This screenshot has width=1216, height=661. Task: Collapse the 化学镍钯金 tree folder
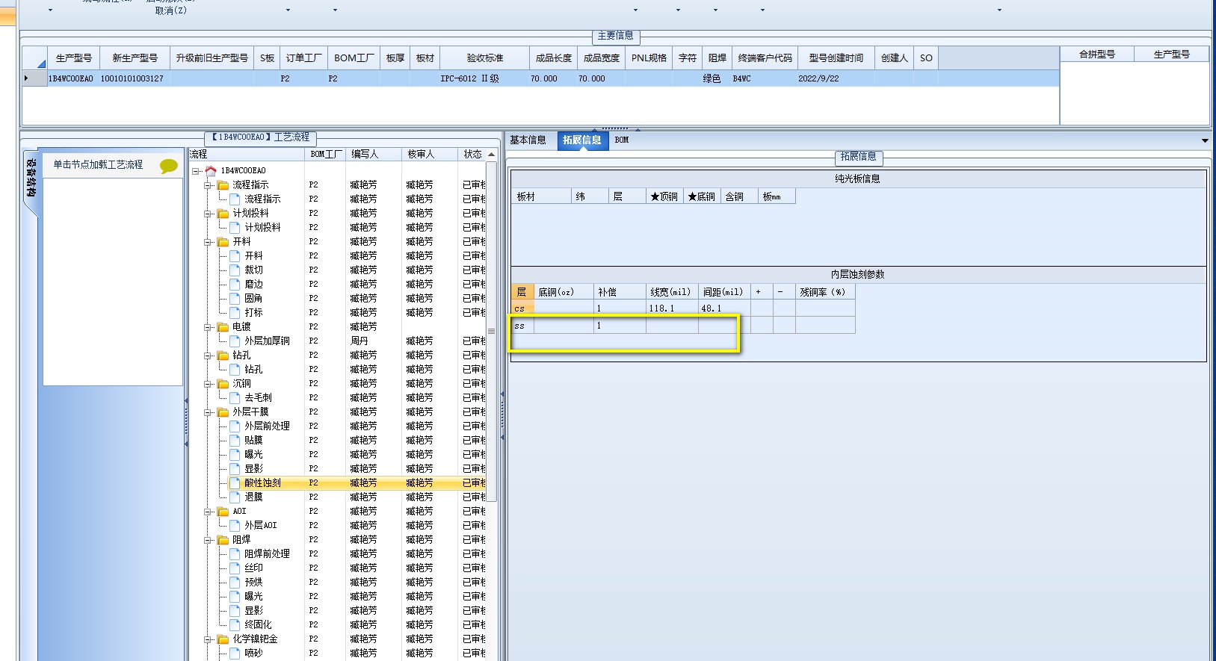208,639
